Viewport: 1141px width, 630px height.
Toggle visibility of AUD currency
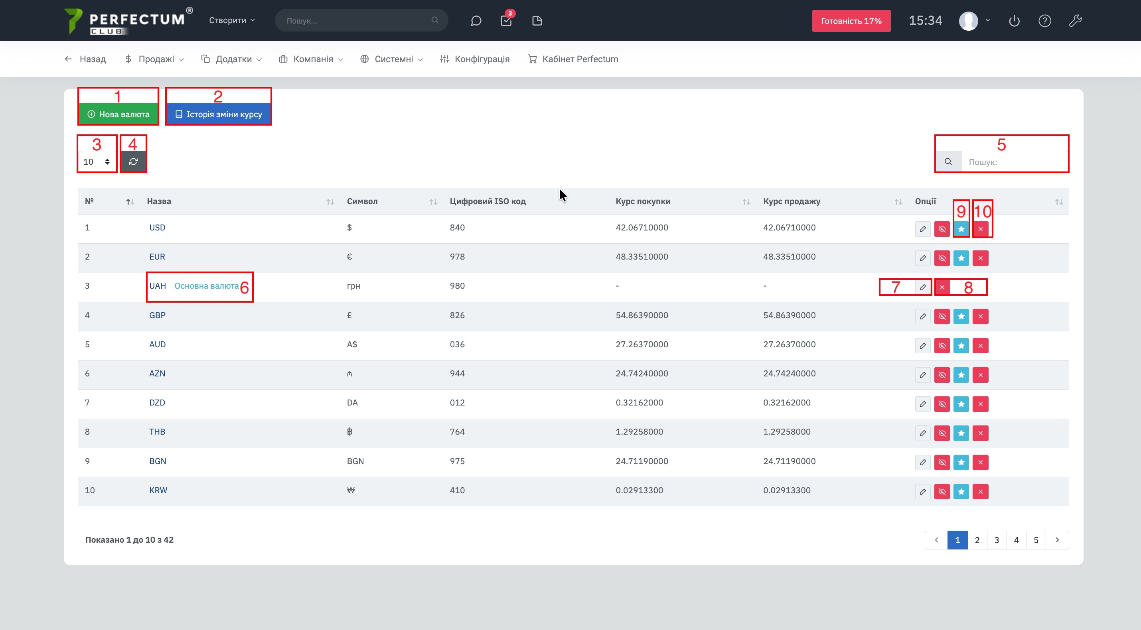pyautogui.click(x=942, y=346)
